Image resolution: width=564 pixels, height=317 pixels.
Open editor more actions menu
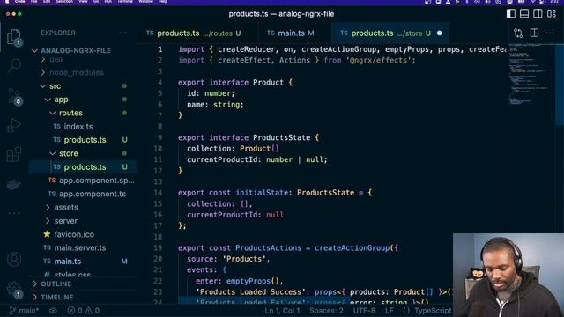pos(550,33)
